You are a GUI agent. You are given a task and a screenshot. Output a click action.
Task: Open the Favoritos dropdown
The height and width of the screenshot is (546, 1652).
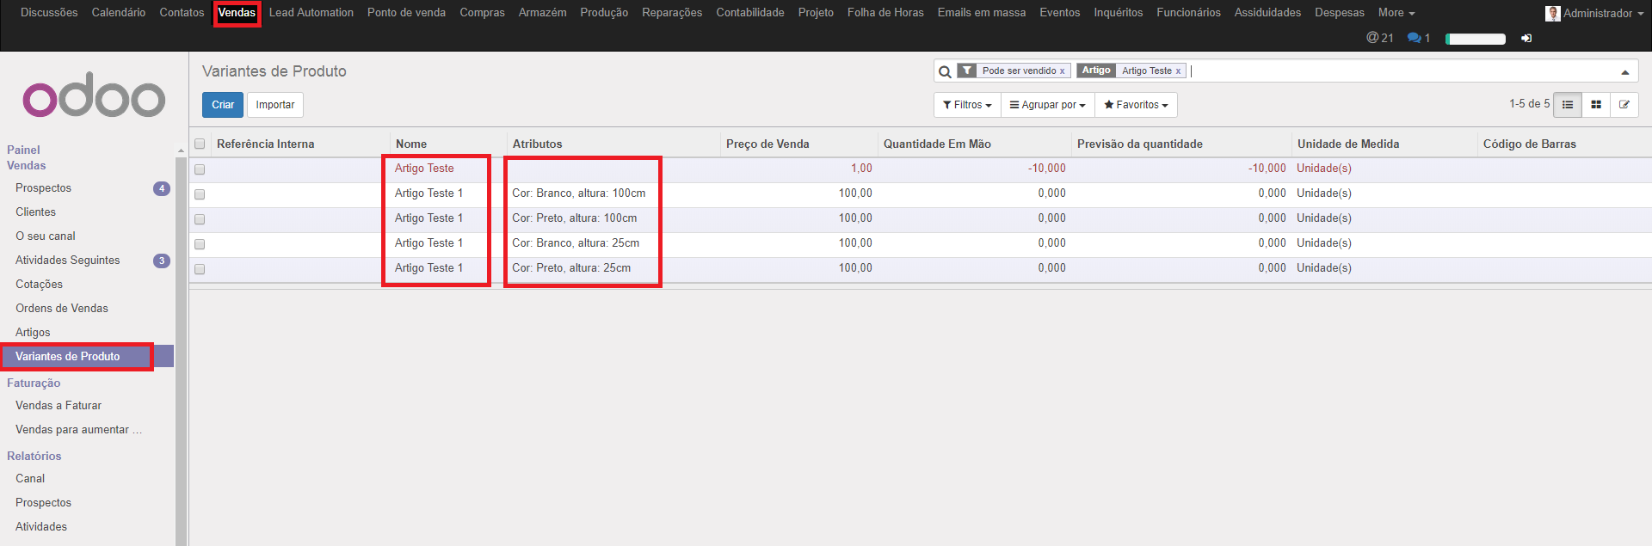1136,105
